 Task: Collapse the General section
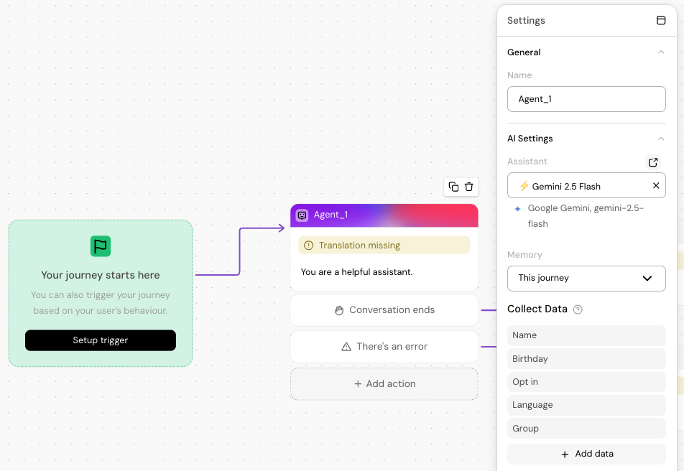pyautogui.click(x=661, y=52)
